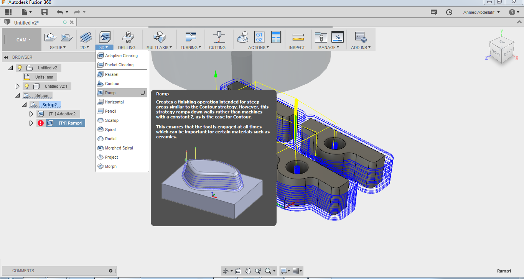Click the Undo arrow
This screenshot has height=279, width=524.
pos(59,12)
